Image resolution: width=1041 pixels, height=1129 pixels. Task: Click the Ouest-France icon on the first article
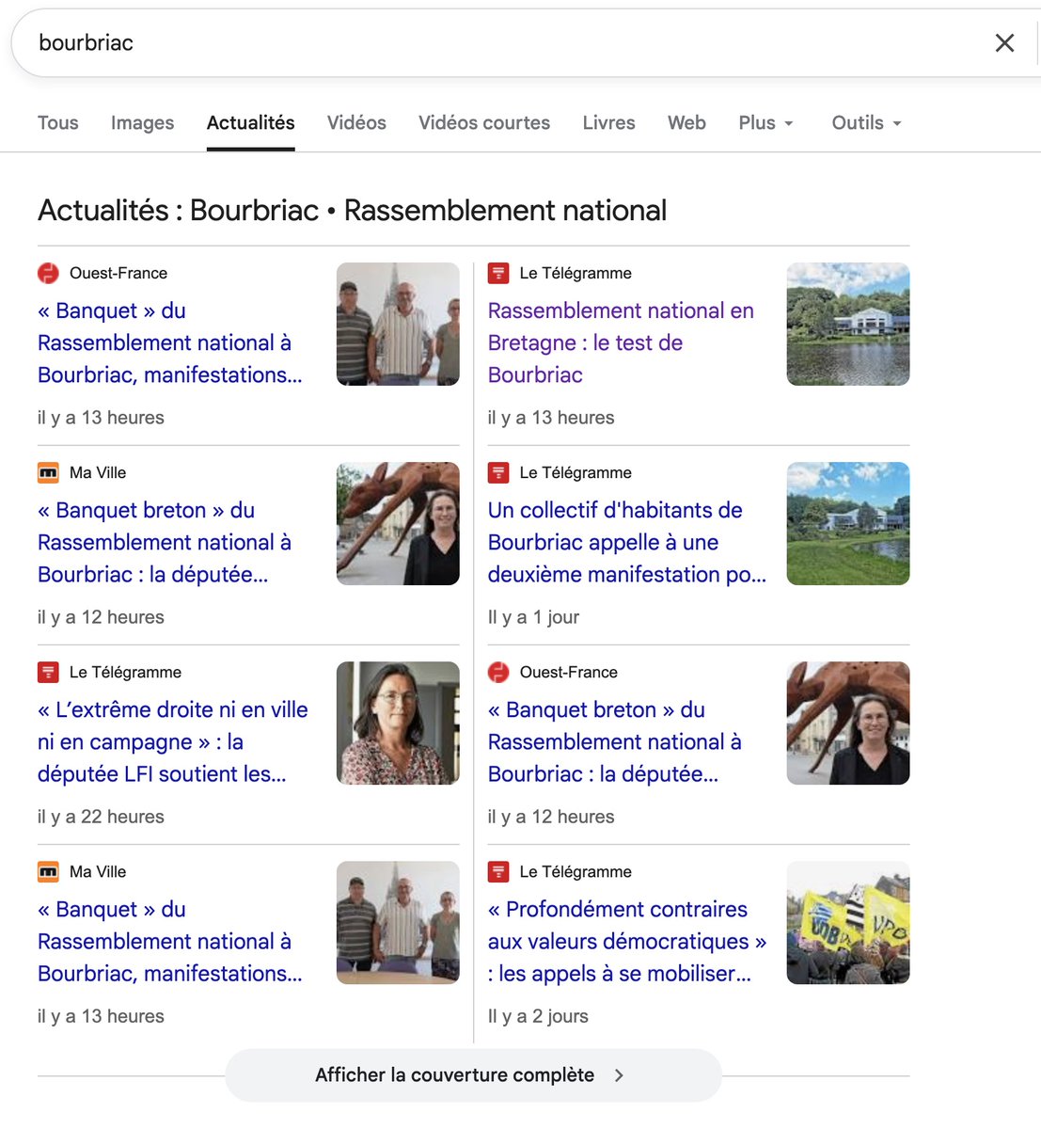[48, 273]
